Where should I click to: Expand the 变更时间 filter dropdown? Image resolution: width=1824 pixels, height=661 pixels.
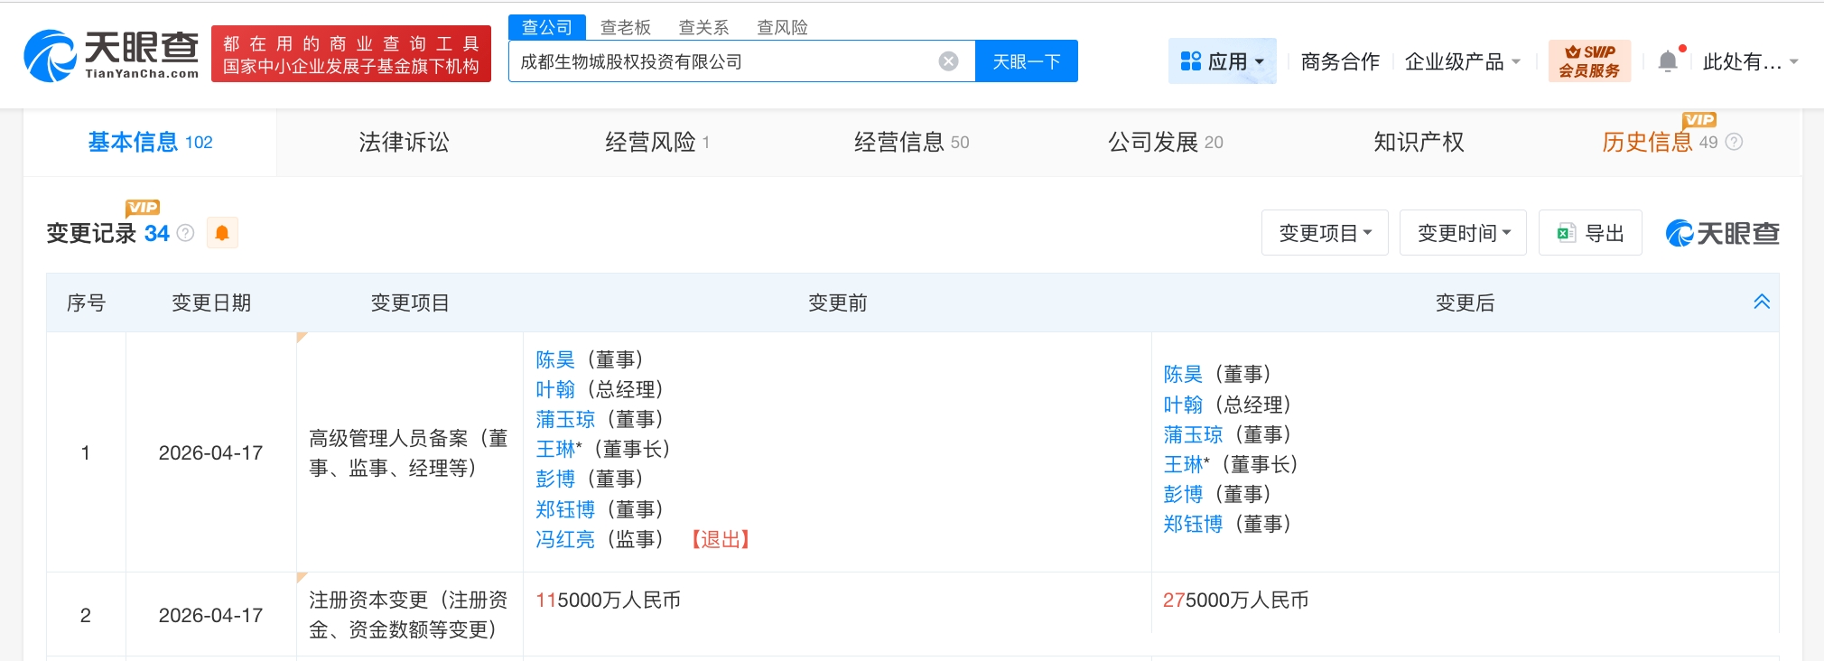(1462, 233)
